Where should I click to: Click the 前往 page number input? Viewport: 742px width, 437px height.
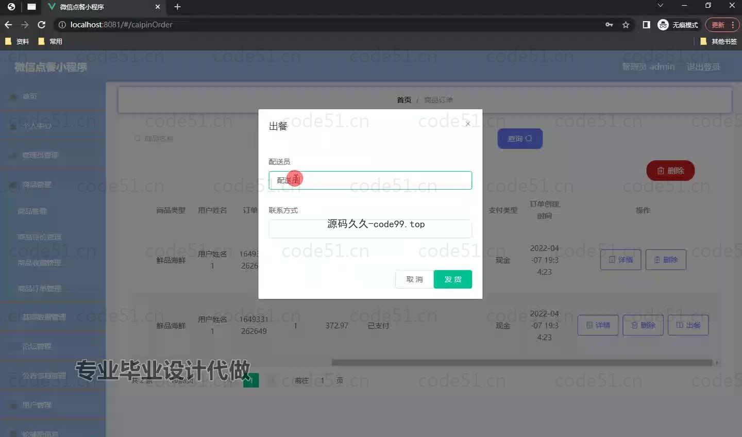pos(323,380)
